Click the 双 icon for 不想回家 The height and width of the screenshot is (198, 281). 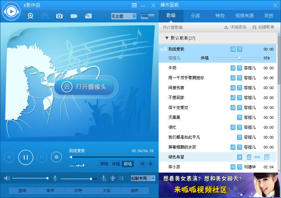pyautogui.click(x=239, y=98)
